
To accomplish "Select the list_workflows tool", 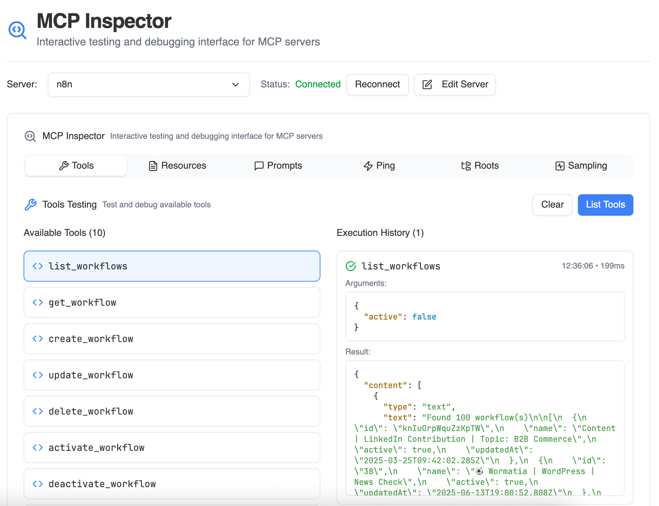I will (x=172, y=266).
